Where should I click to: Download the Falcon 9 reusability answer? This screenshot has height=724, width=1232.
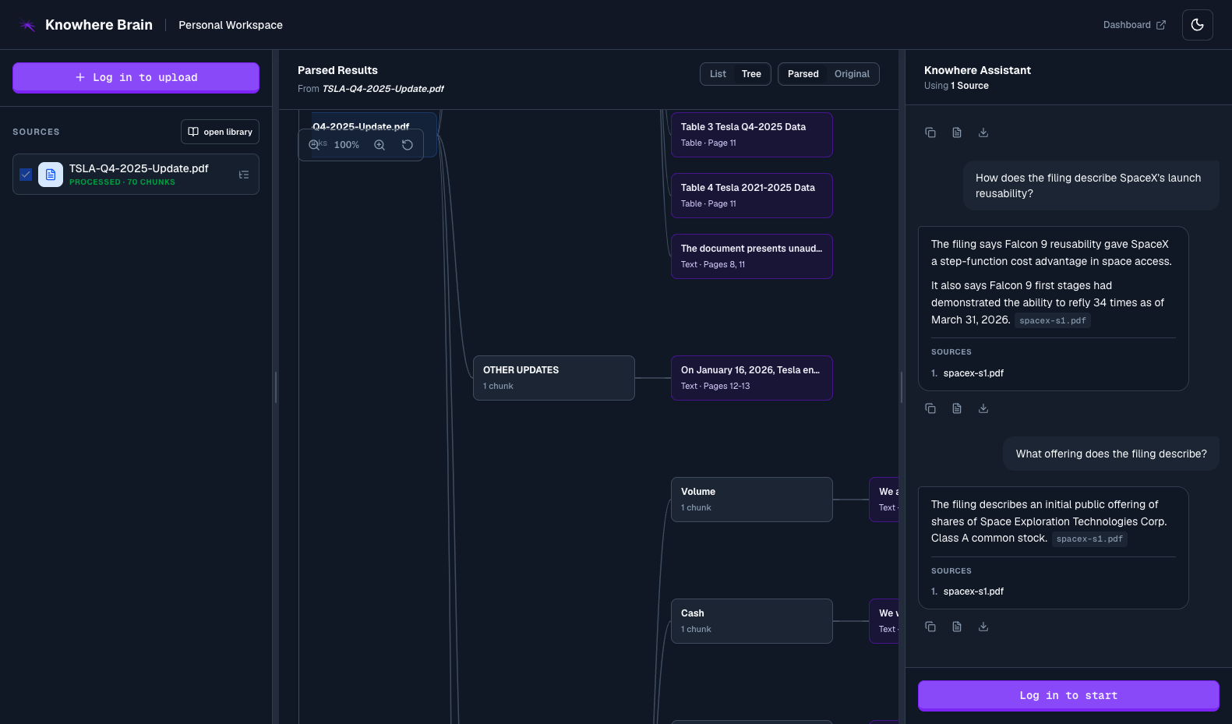pos(983,408)
